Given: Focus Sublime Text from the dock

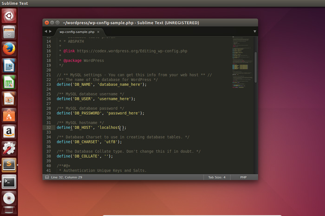Looking at the screenshot, I should (x=9, y=165).
